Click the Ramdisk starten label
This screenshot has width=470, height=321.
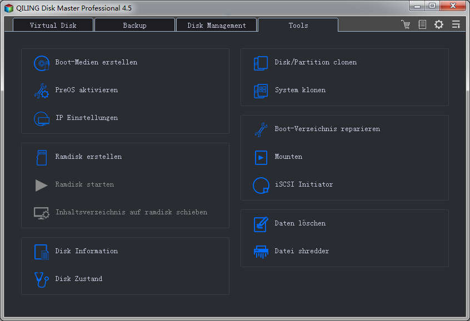(x=84, y=184)
